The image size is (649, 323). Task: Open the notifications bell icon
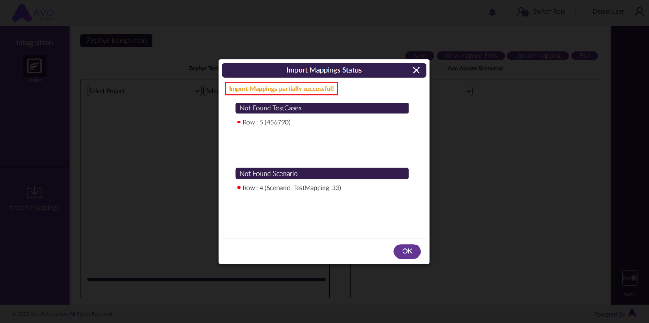492,12
